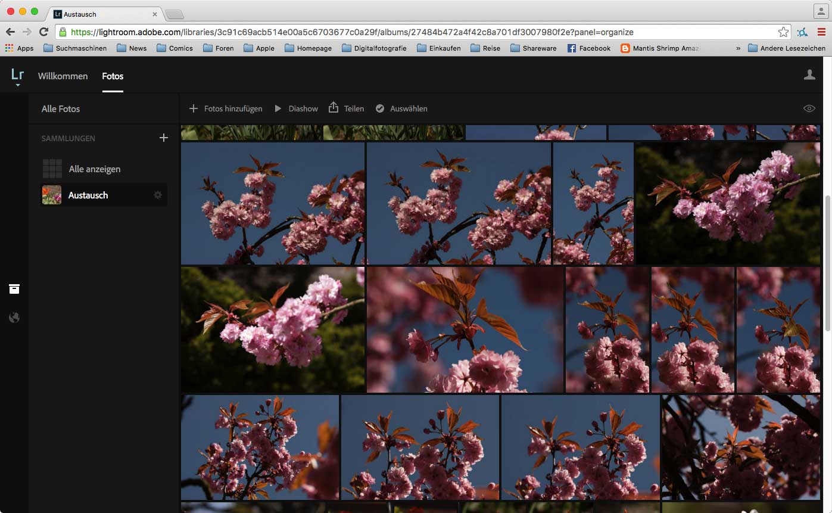This screenshot has height=513, width=832.
Task: Select the Fotos tab
Action: (x=113, y=76)
